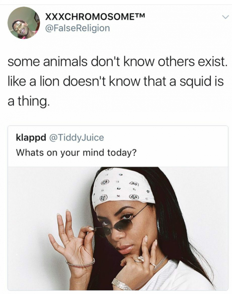Open the XXXCHROMOSOME display name link
This screenshot has height=294, width=232.
point(90,17)
